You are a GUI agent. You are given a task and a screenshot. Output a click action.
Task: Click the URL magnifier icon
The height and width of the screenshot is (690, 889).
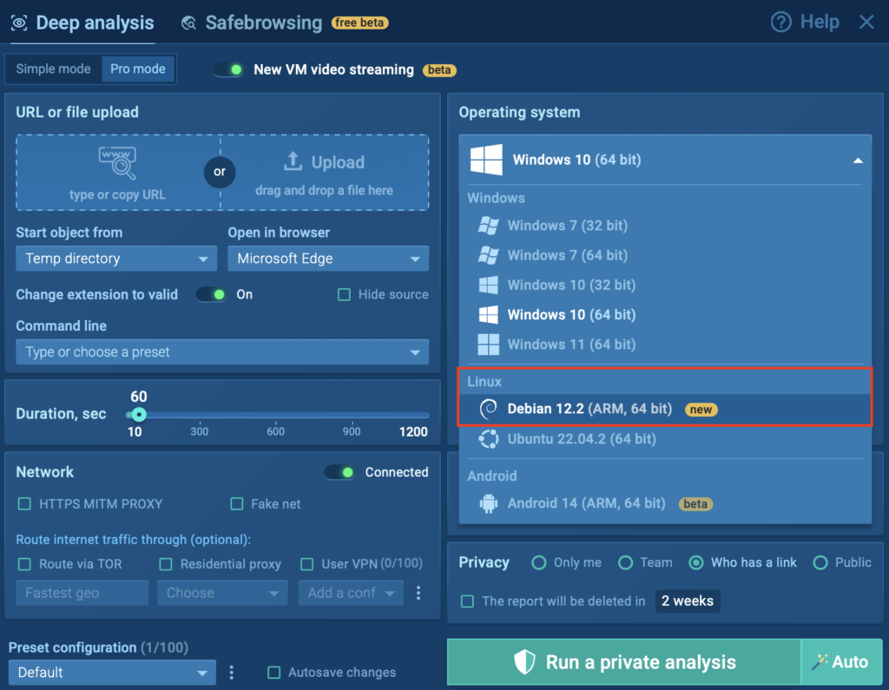tap(117, 163)
